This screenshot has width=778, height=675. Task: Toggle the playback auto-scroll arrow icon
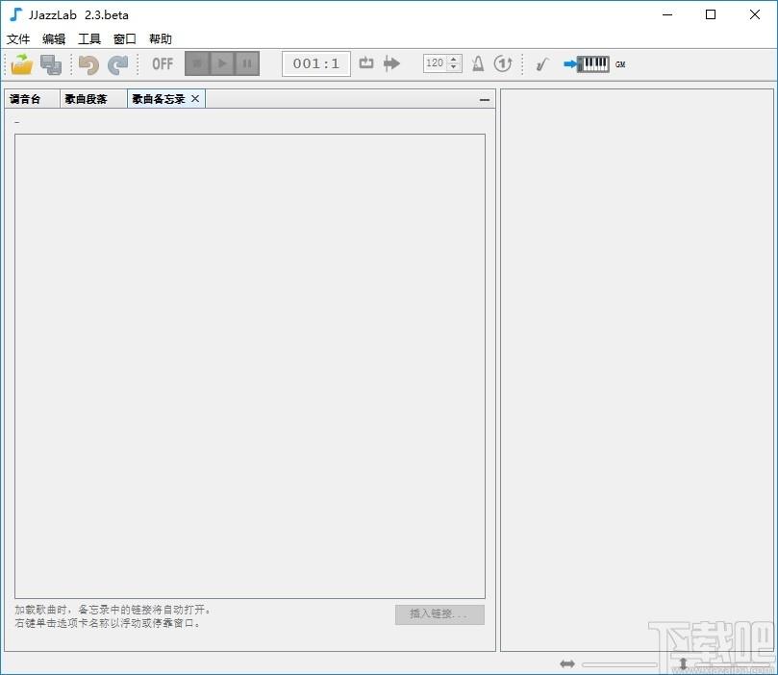[391, 63]
